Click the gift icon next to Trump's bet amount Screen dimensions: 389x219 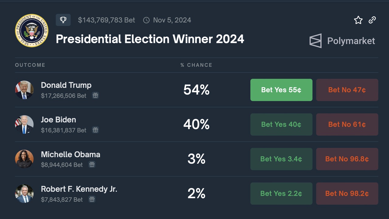[95, 95]
